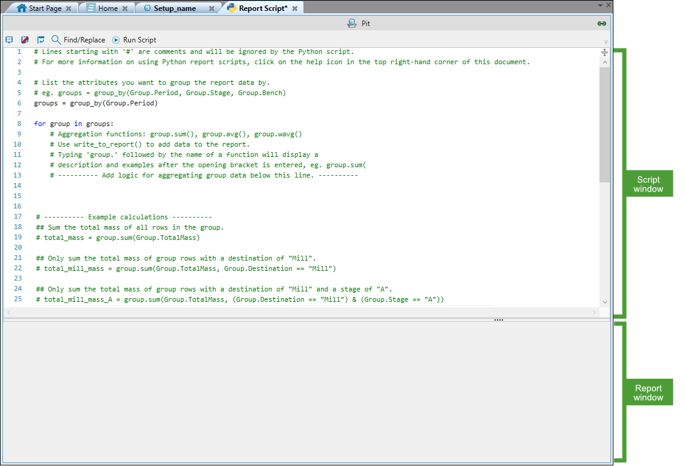Click the 'Example calculations' comment line
685x466 pixels.
coord(124,217)
